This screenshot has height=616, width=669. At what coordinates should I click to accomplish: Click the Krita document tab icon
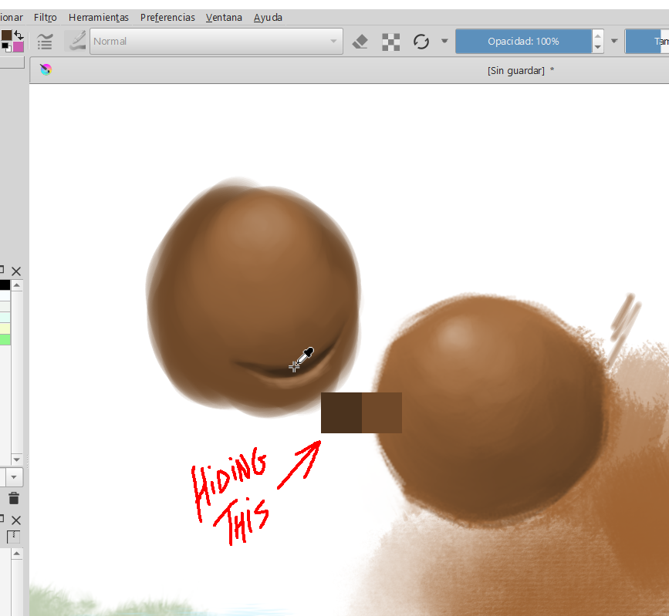coord(46,70)
